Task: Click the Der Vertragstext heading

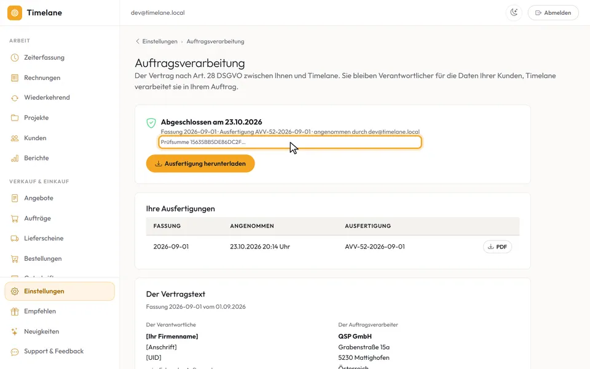Action: [176, 294]
